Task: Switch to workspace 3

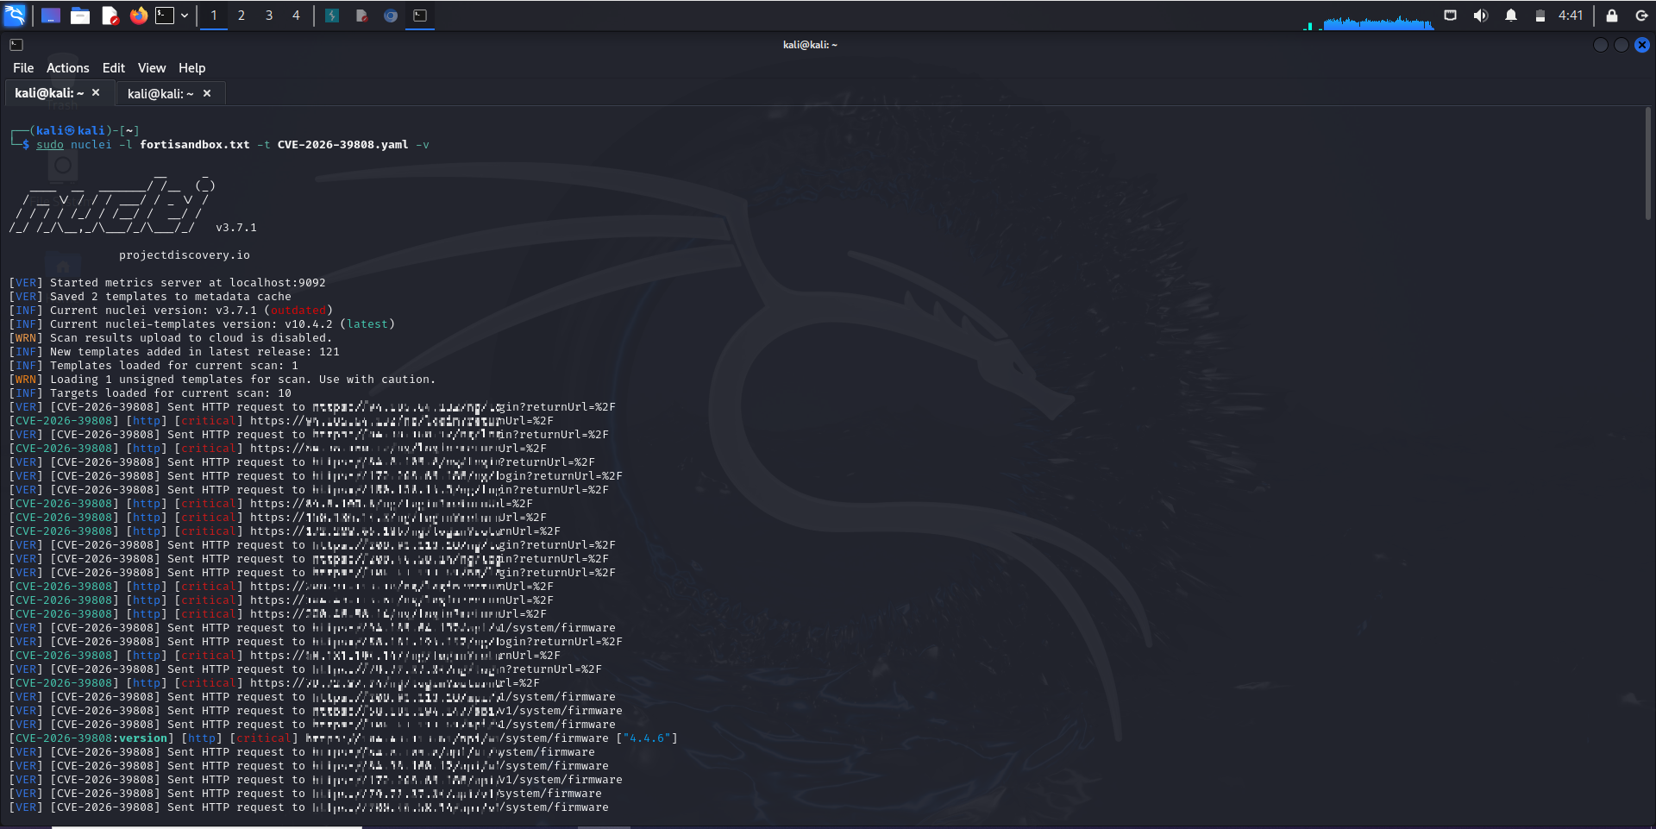Action: pos(268,15)
